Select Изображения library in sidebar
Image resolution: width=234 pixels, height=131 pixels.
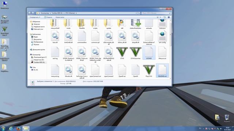(x=37, y=42)
